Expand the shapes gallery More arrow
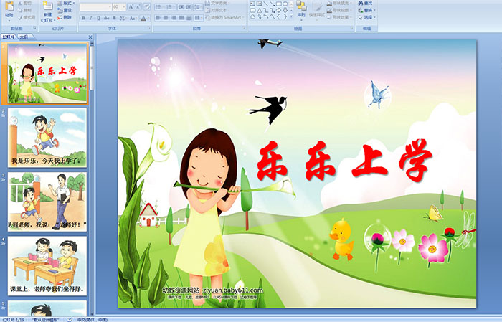The height and width of the screenshot is (322, 502). (292, 16)
